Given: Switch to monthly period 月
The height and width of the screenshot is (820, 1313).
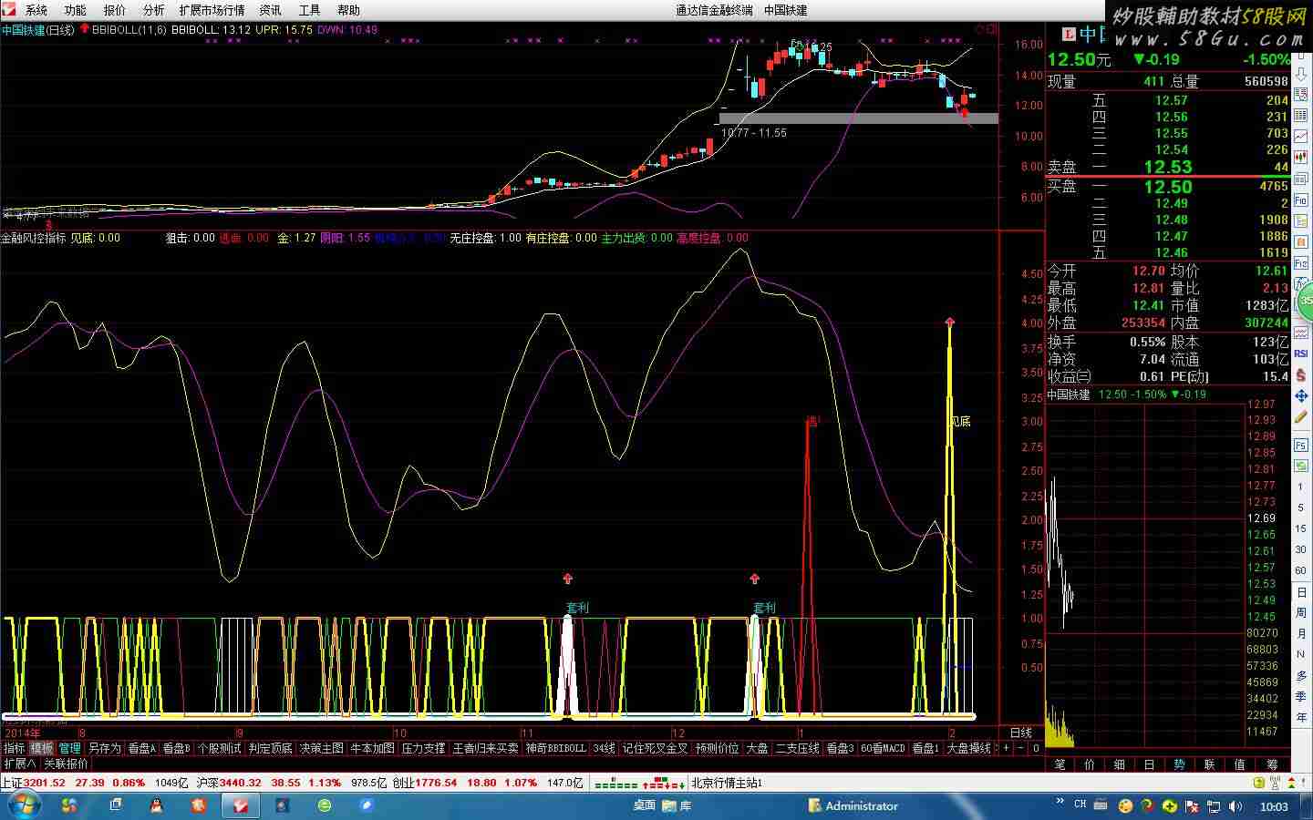Looking at the screenshot, I should (1301, 633).
